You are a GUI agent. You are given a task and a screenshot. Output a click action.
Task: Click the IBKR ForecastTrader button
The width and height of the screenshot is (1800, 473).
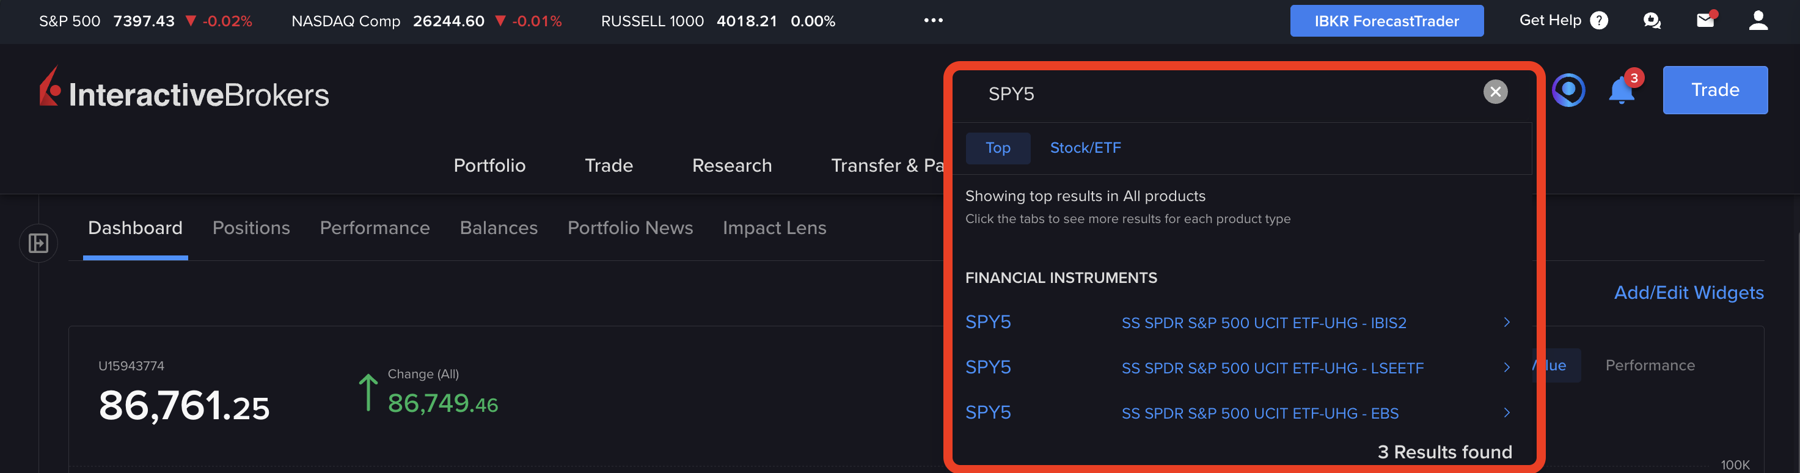click(1386, 21)
